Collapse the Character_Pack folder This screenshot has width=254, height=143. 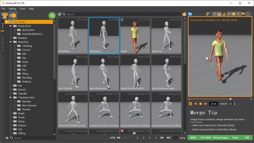pos(10,98)
